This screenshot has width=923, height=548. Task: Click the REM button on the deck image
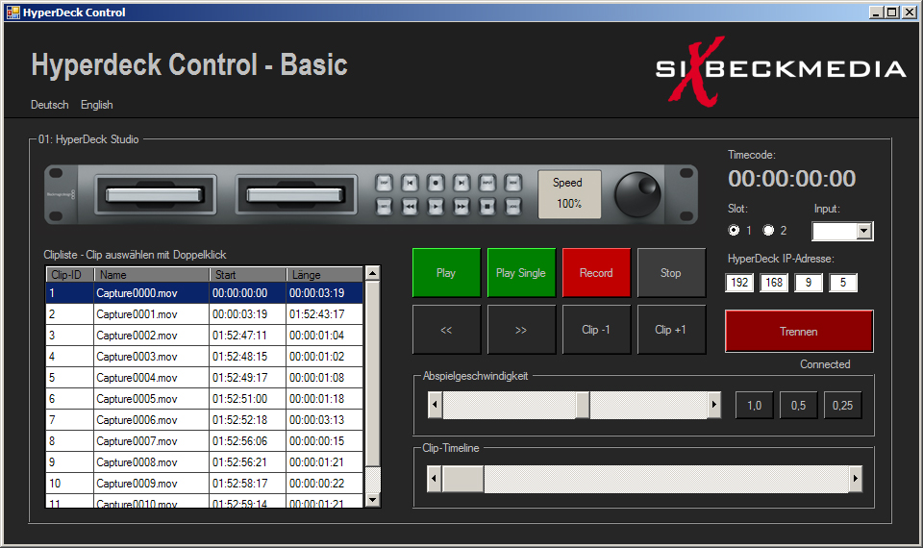click(513, 183)
